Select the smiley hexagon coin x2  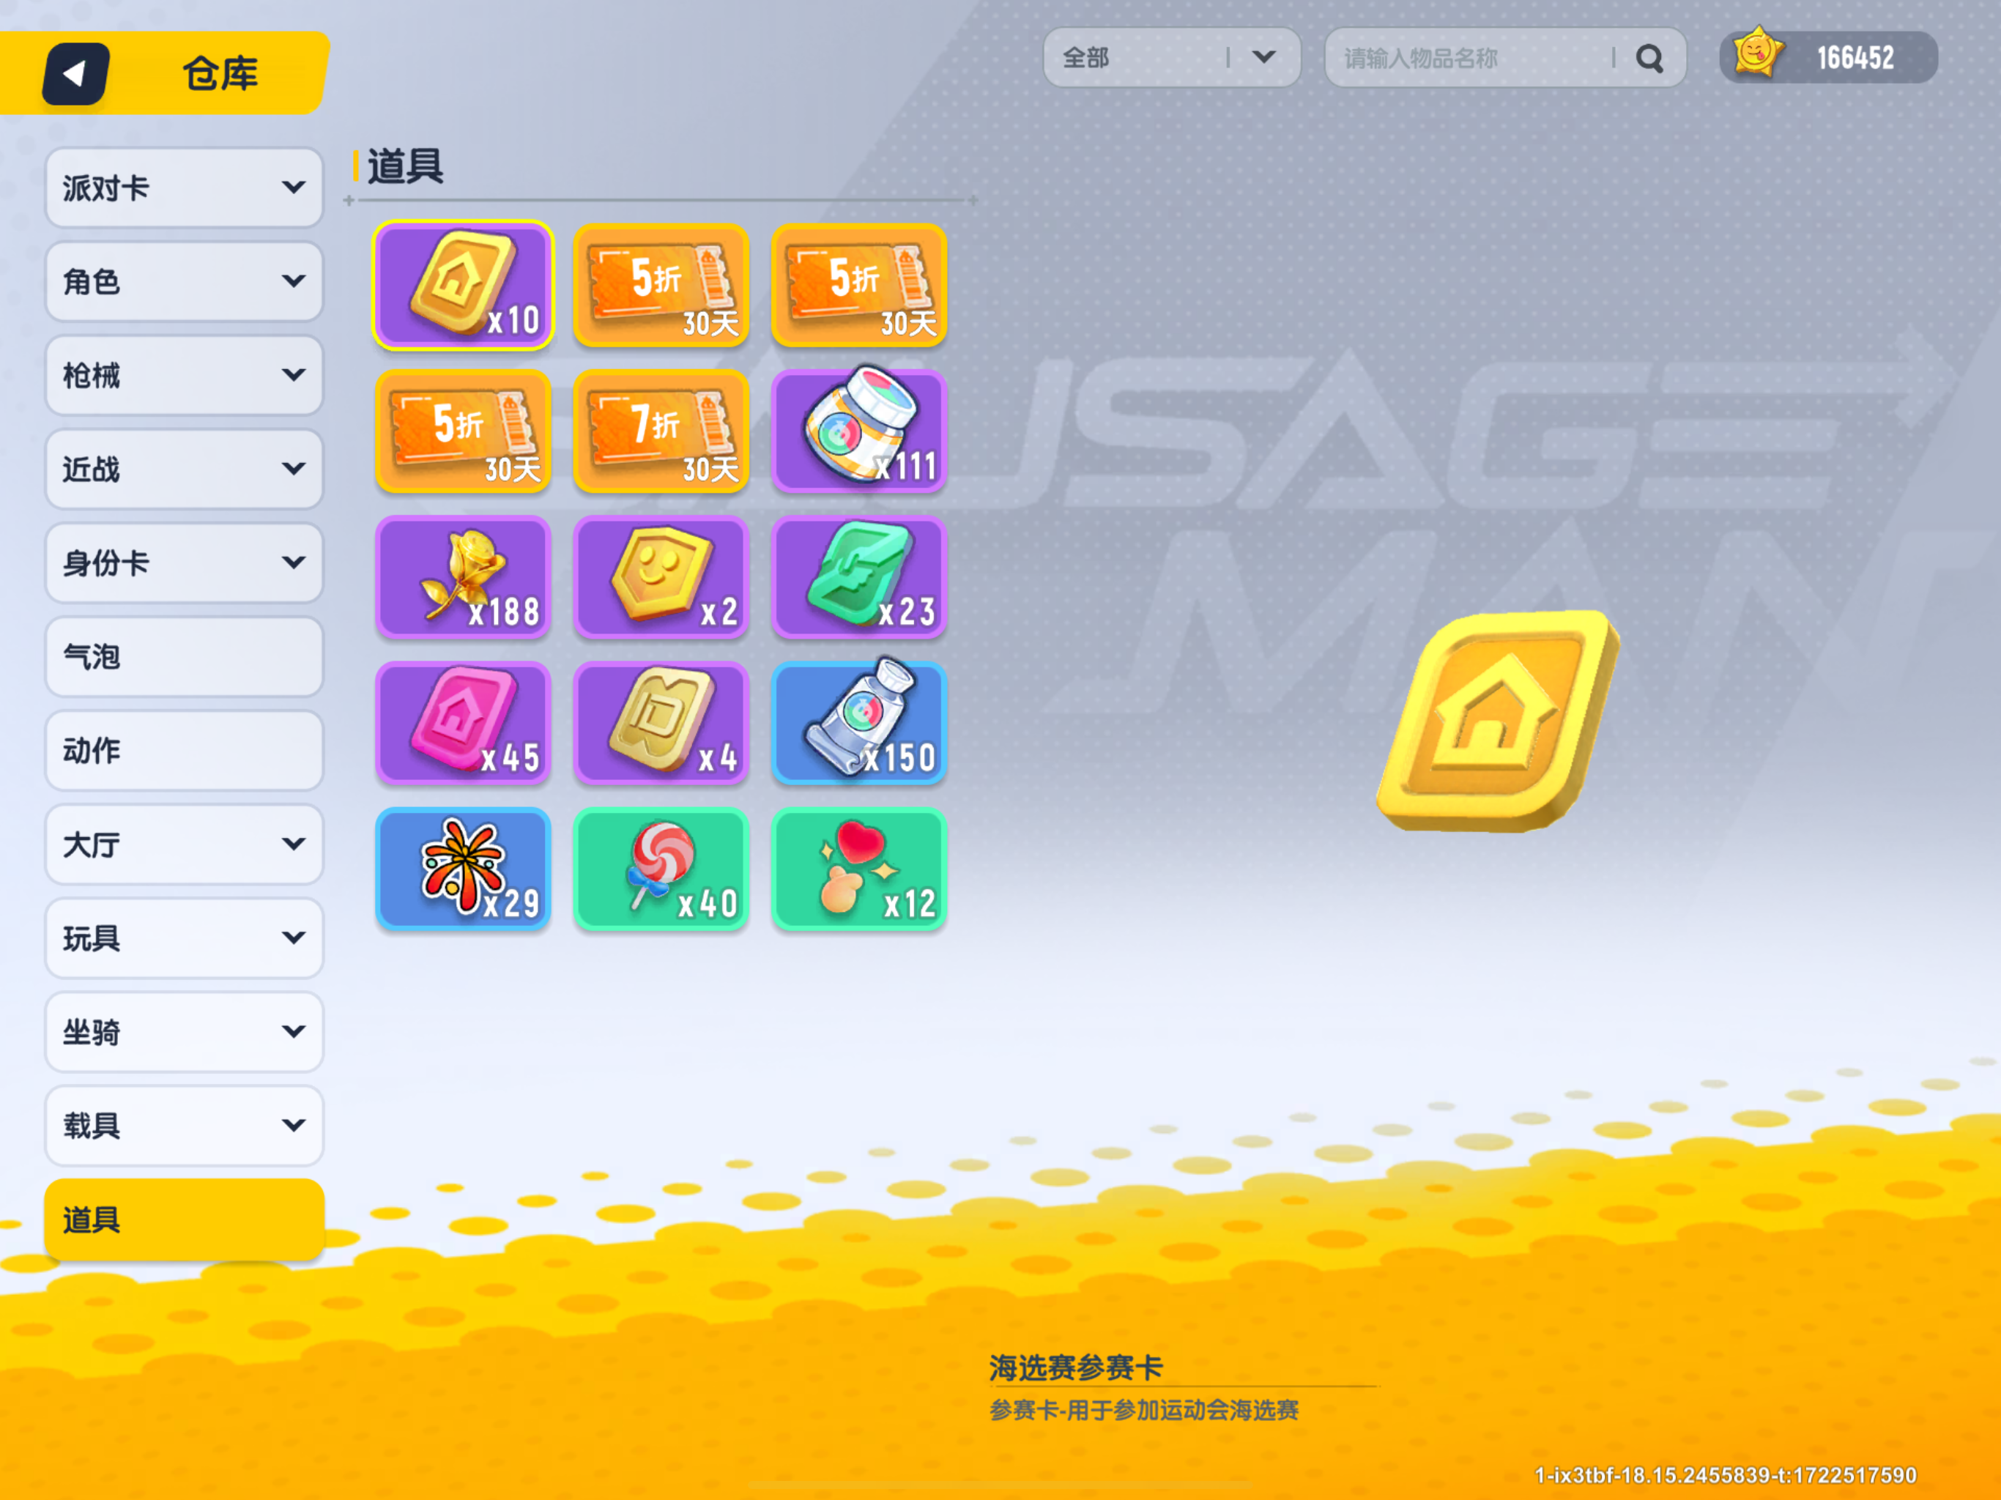click(661, 577)
